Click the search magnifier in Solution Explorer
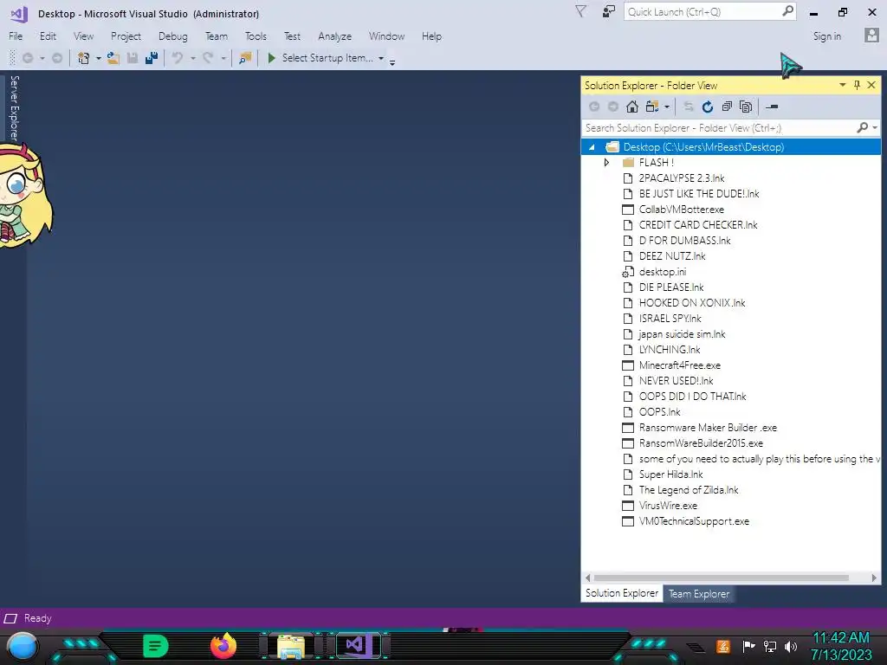 coord(862,128)
